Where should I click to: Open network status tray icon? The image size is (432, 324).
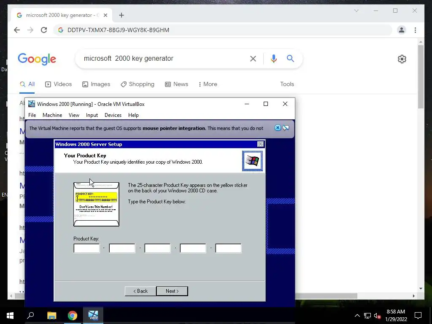point(367,316)
